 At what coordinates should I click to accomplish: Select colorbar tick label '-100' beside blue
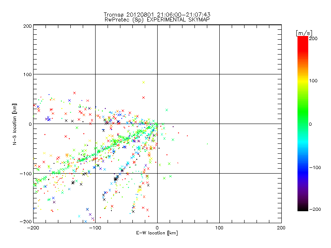[315, 167]
